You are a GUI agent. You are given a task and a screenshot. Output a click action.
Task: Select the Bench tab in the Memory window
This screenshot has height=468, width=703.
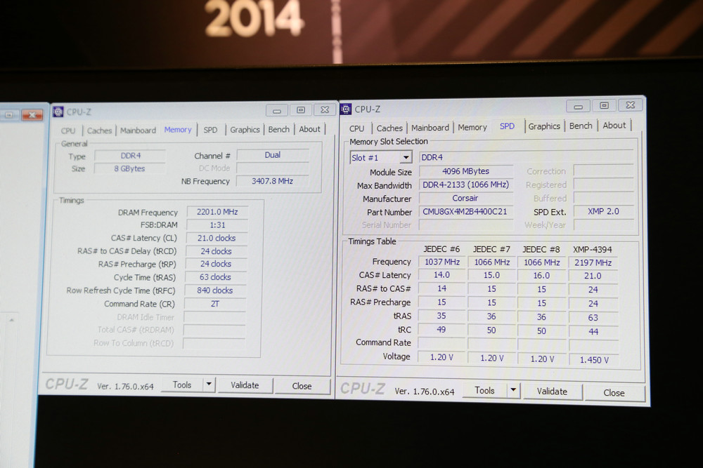[278, 129]
